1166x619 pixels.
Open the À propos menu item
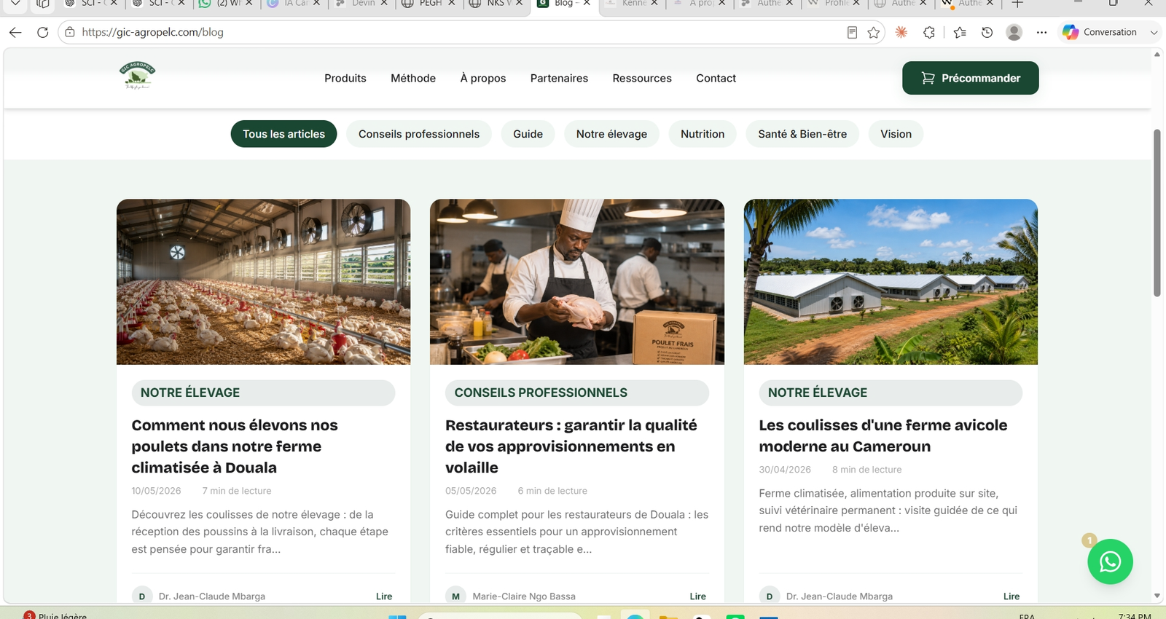[x=483, y=78]
